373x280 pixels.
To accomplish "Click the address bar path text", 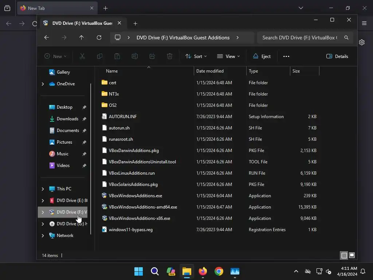I will coord(183,38).
